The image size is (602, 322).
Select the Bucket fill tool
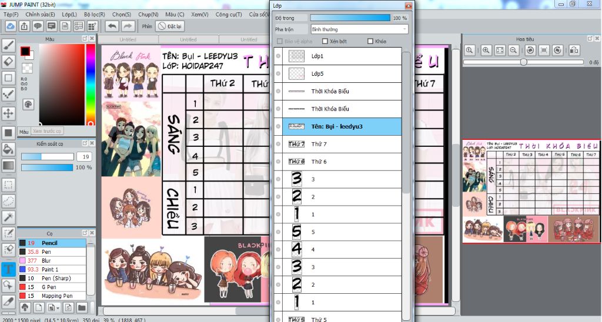click(8, 149)
